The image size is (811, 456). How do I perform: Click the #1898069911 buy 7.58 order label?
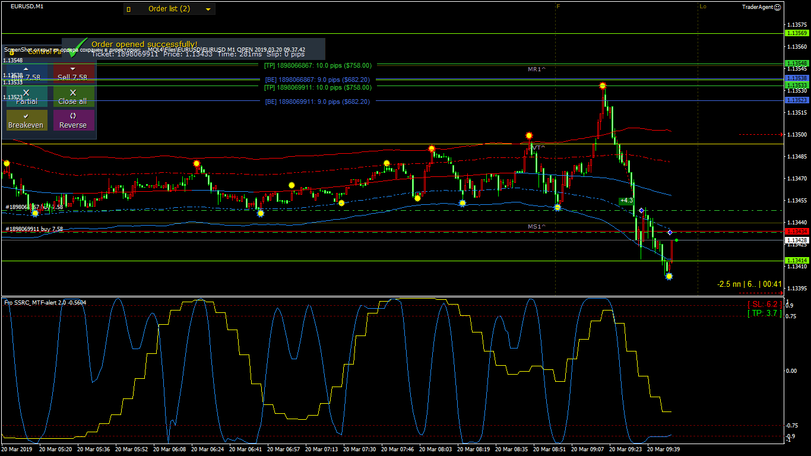(x=34, y=229)
